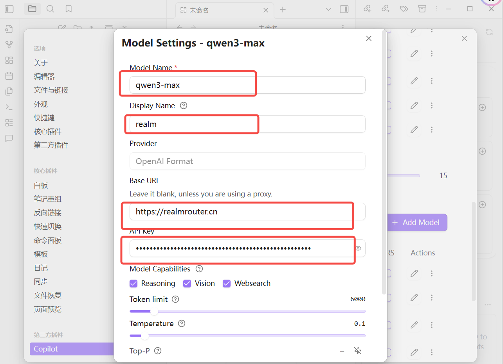Select Copilot in settings sidebar
This screenshot has height=364, width=503.
[46, 349]
